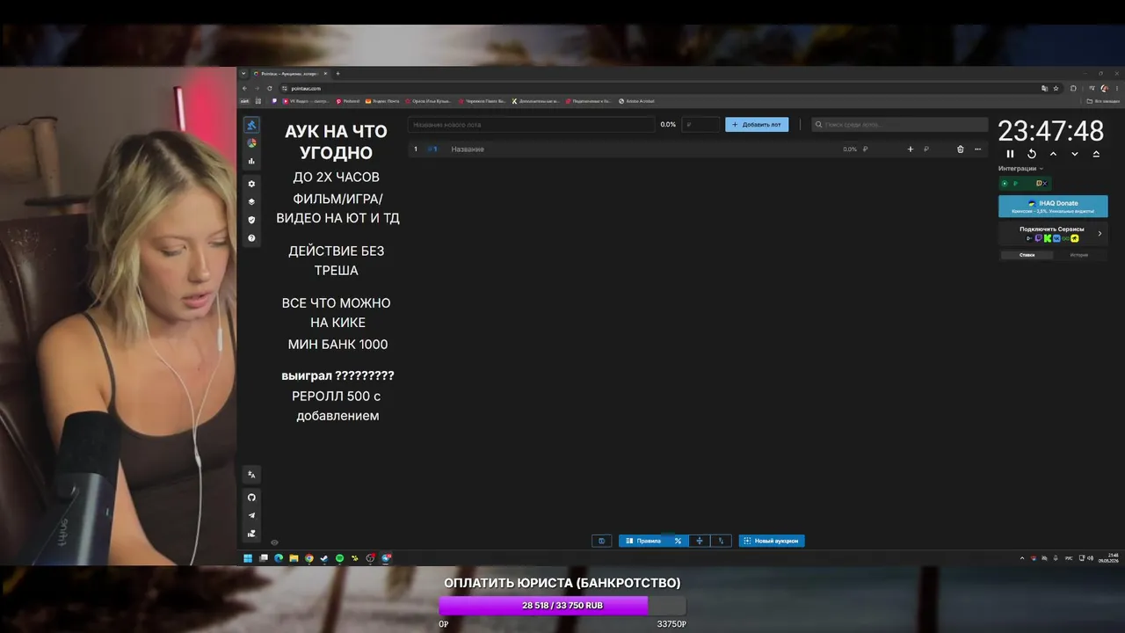Open Chrome from the taskbar
The width and height of the screenshot is (1125, 633).
308,558
